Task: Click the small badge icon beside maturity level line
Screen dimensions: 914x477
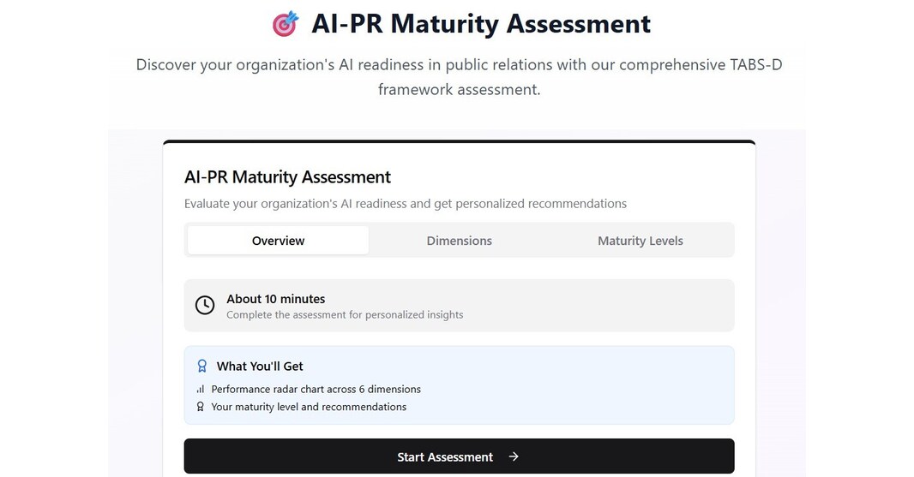Action: pyautogui.click(x=201, y=407)
